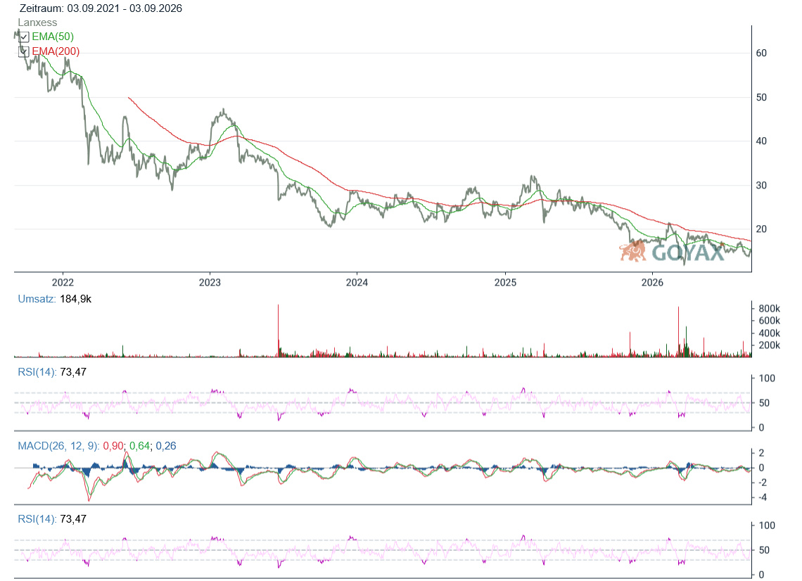Click the 2022 marker on time axis

[x=63, y=282]
